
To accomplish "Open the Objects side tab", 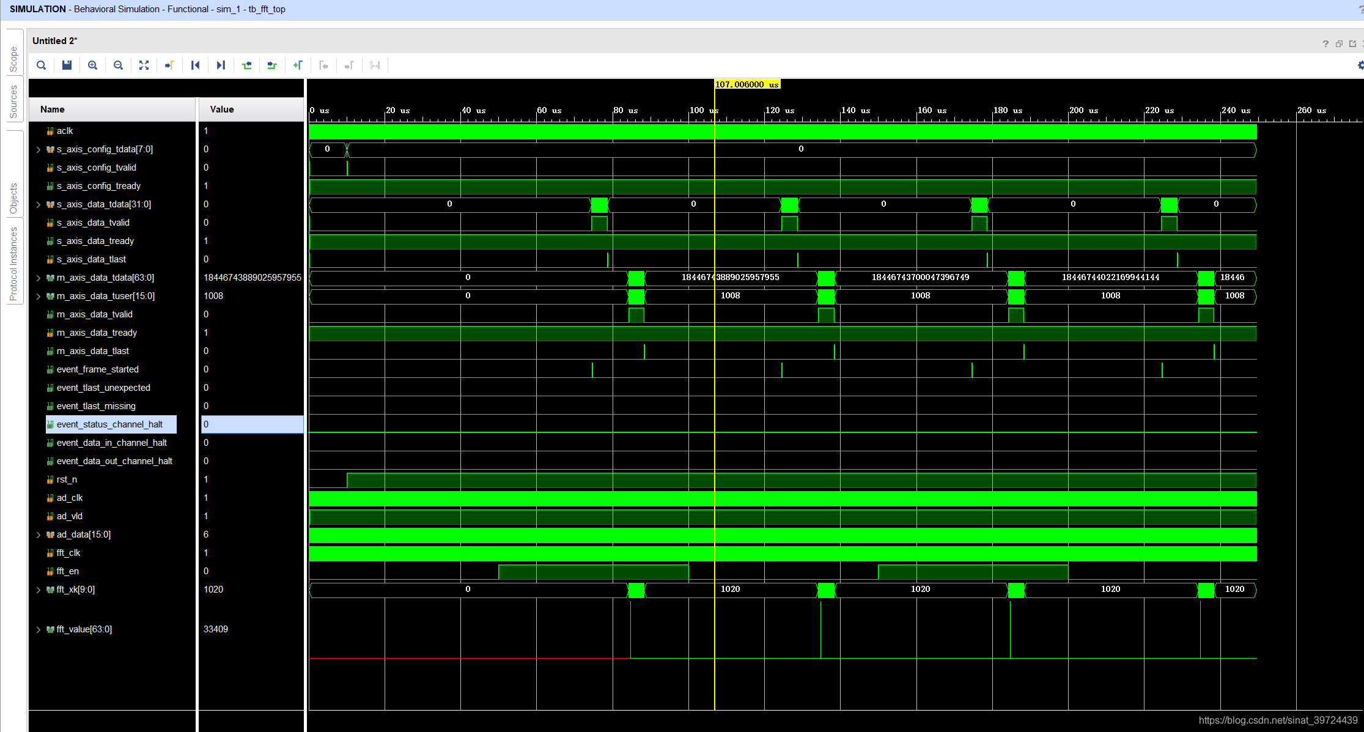I will click(x=13, y=198).
